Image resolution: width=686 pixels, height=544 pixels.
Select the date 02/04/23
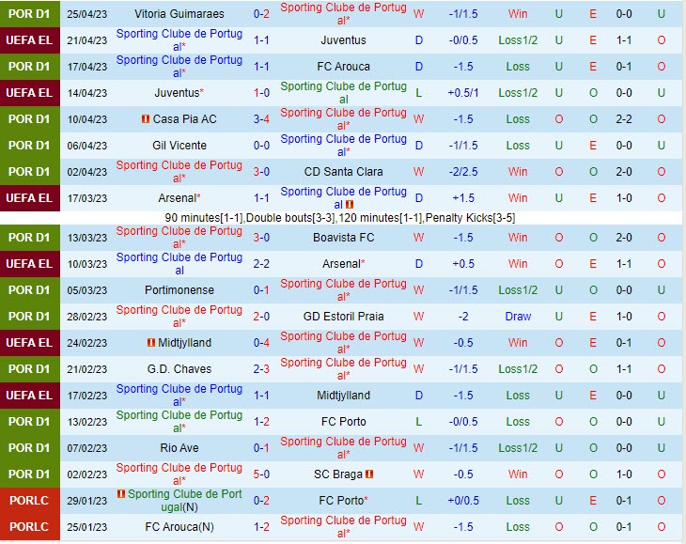[86, 171]
